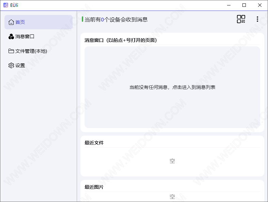Click the device count status text
Screen dimensions: 268x202
[x=116, y=19]
